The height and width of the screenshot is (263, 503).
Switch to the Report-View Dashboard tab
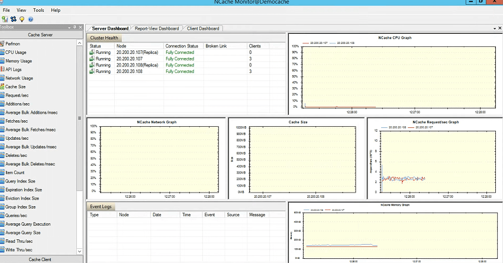click(x=157, y=28)
